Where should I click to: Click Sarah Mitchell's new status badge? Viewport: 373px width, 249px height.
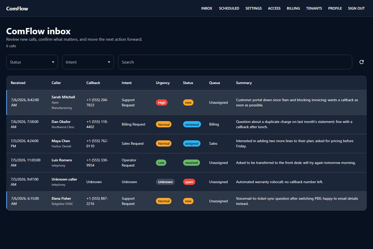point(188,102)
